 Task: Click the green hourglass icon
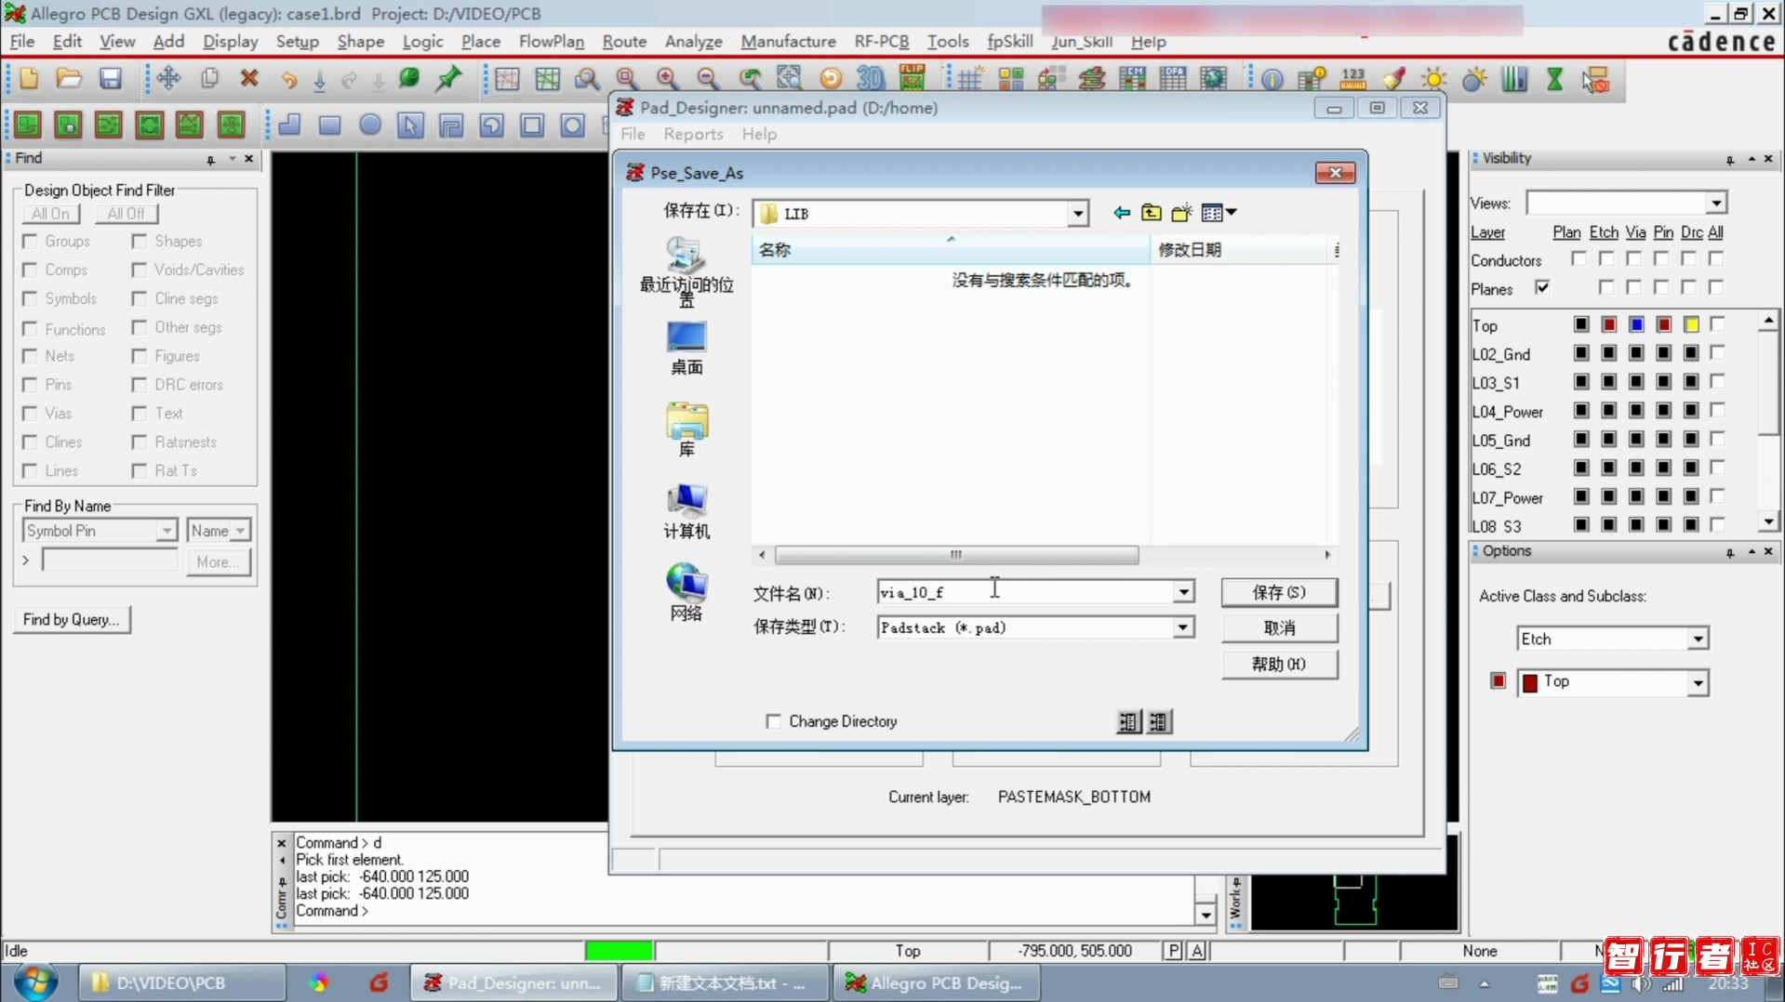[1554, 79]
